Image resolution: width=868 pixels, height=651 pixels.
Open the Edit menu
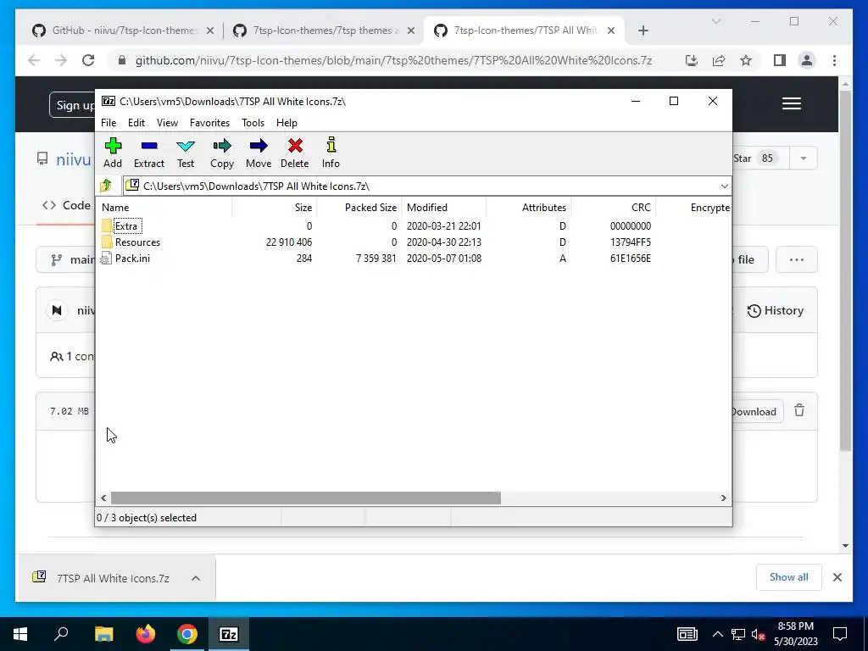pos(136,123)
